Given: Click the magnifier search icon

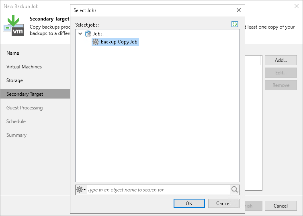Looking at the screenshot, I should [235, 189].
